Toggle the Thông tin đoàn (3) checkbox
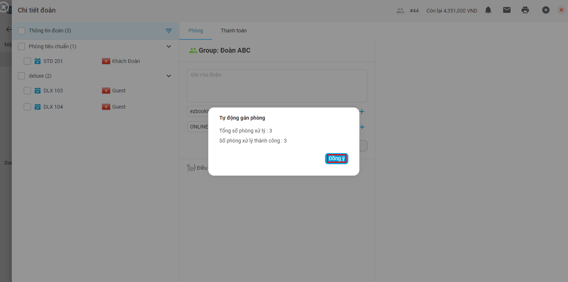 point(21,31)
